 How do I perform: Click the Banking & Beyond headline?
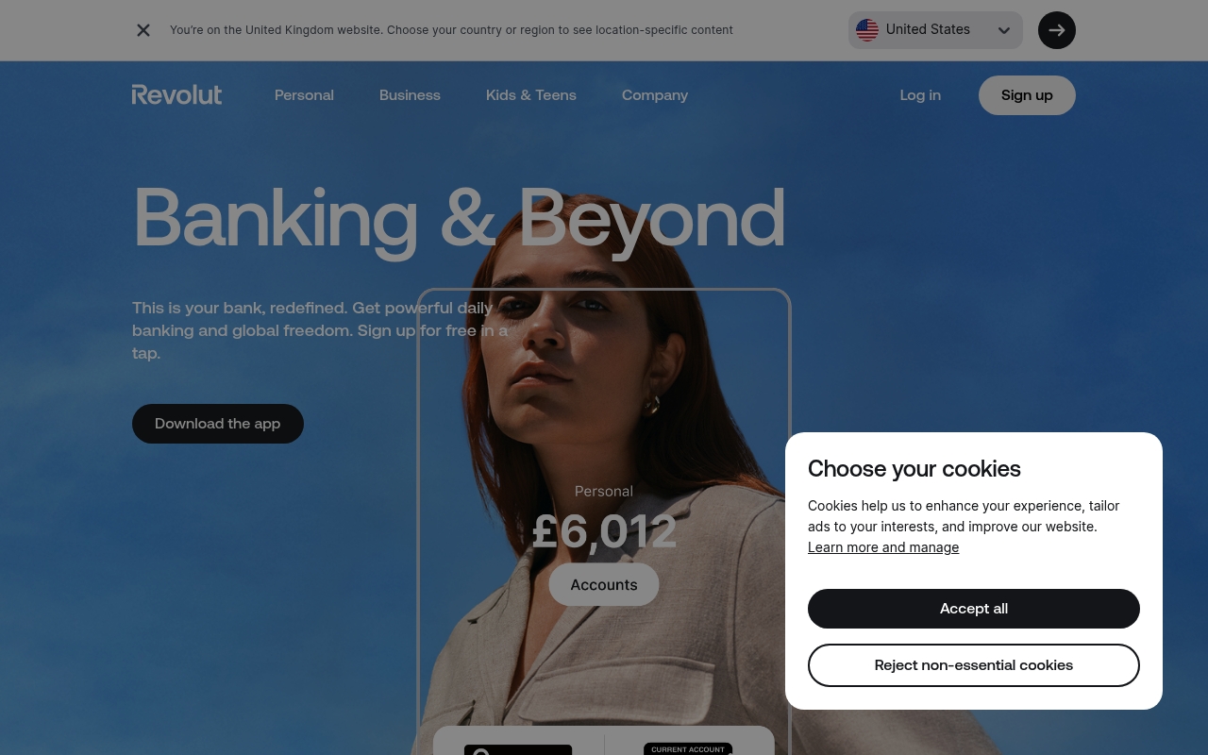coord(459,220)
